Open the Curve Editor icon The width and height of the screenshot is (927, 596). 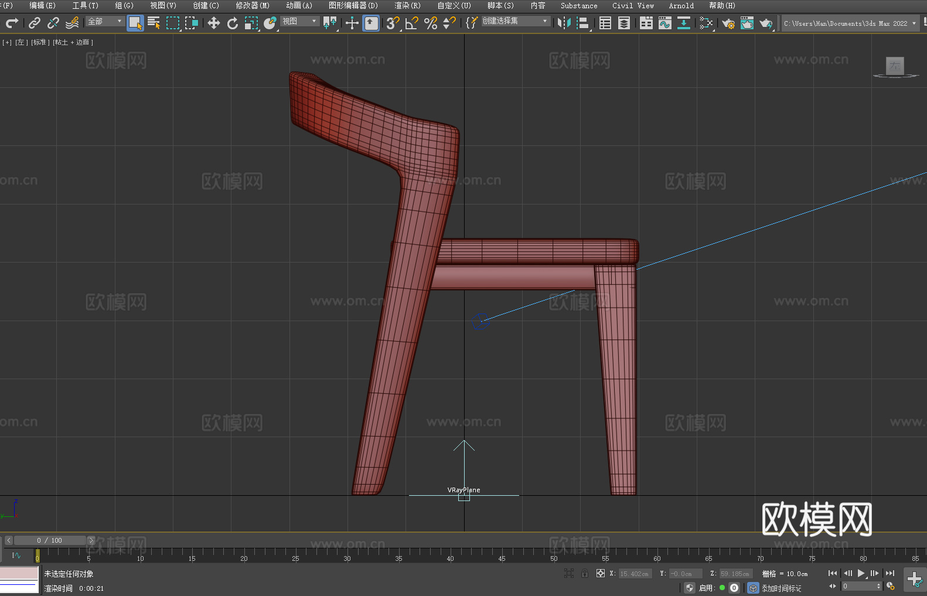click(x=665, y=23)
